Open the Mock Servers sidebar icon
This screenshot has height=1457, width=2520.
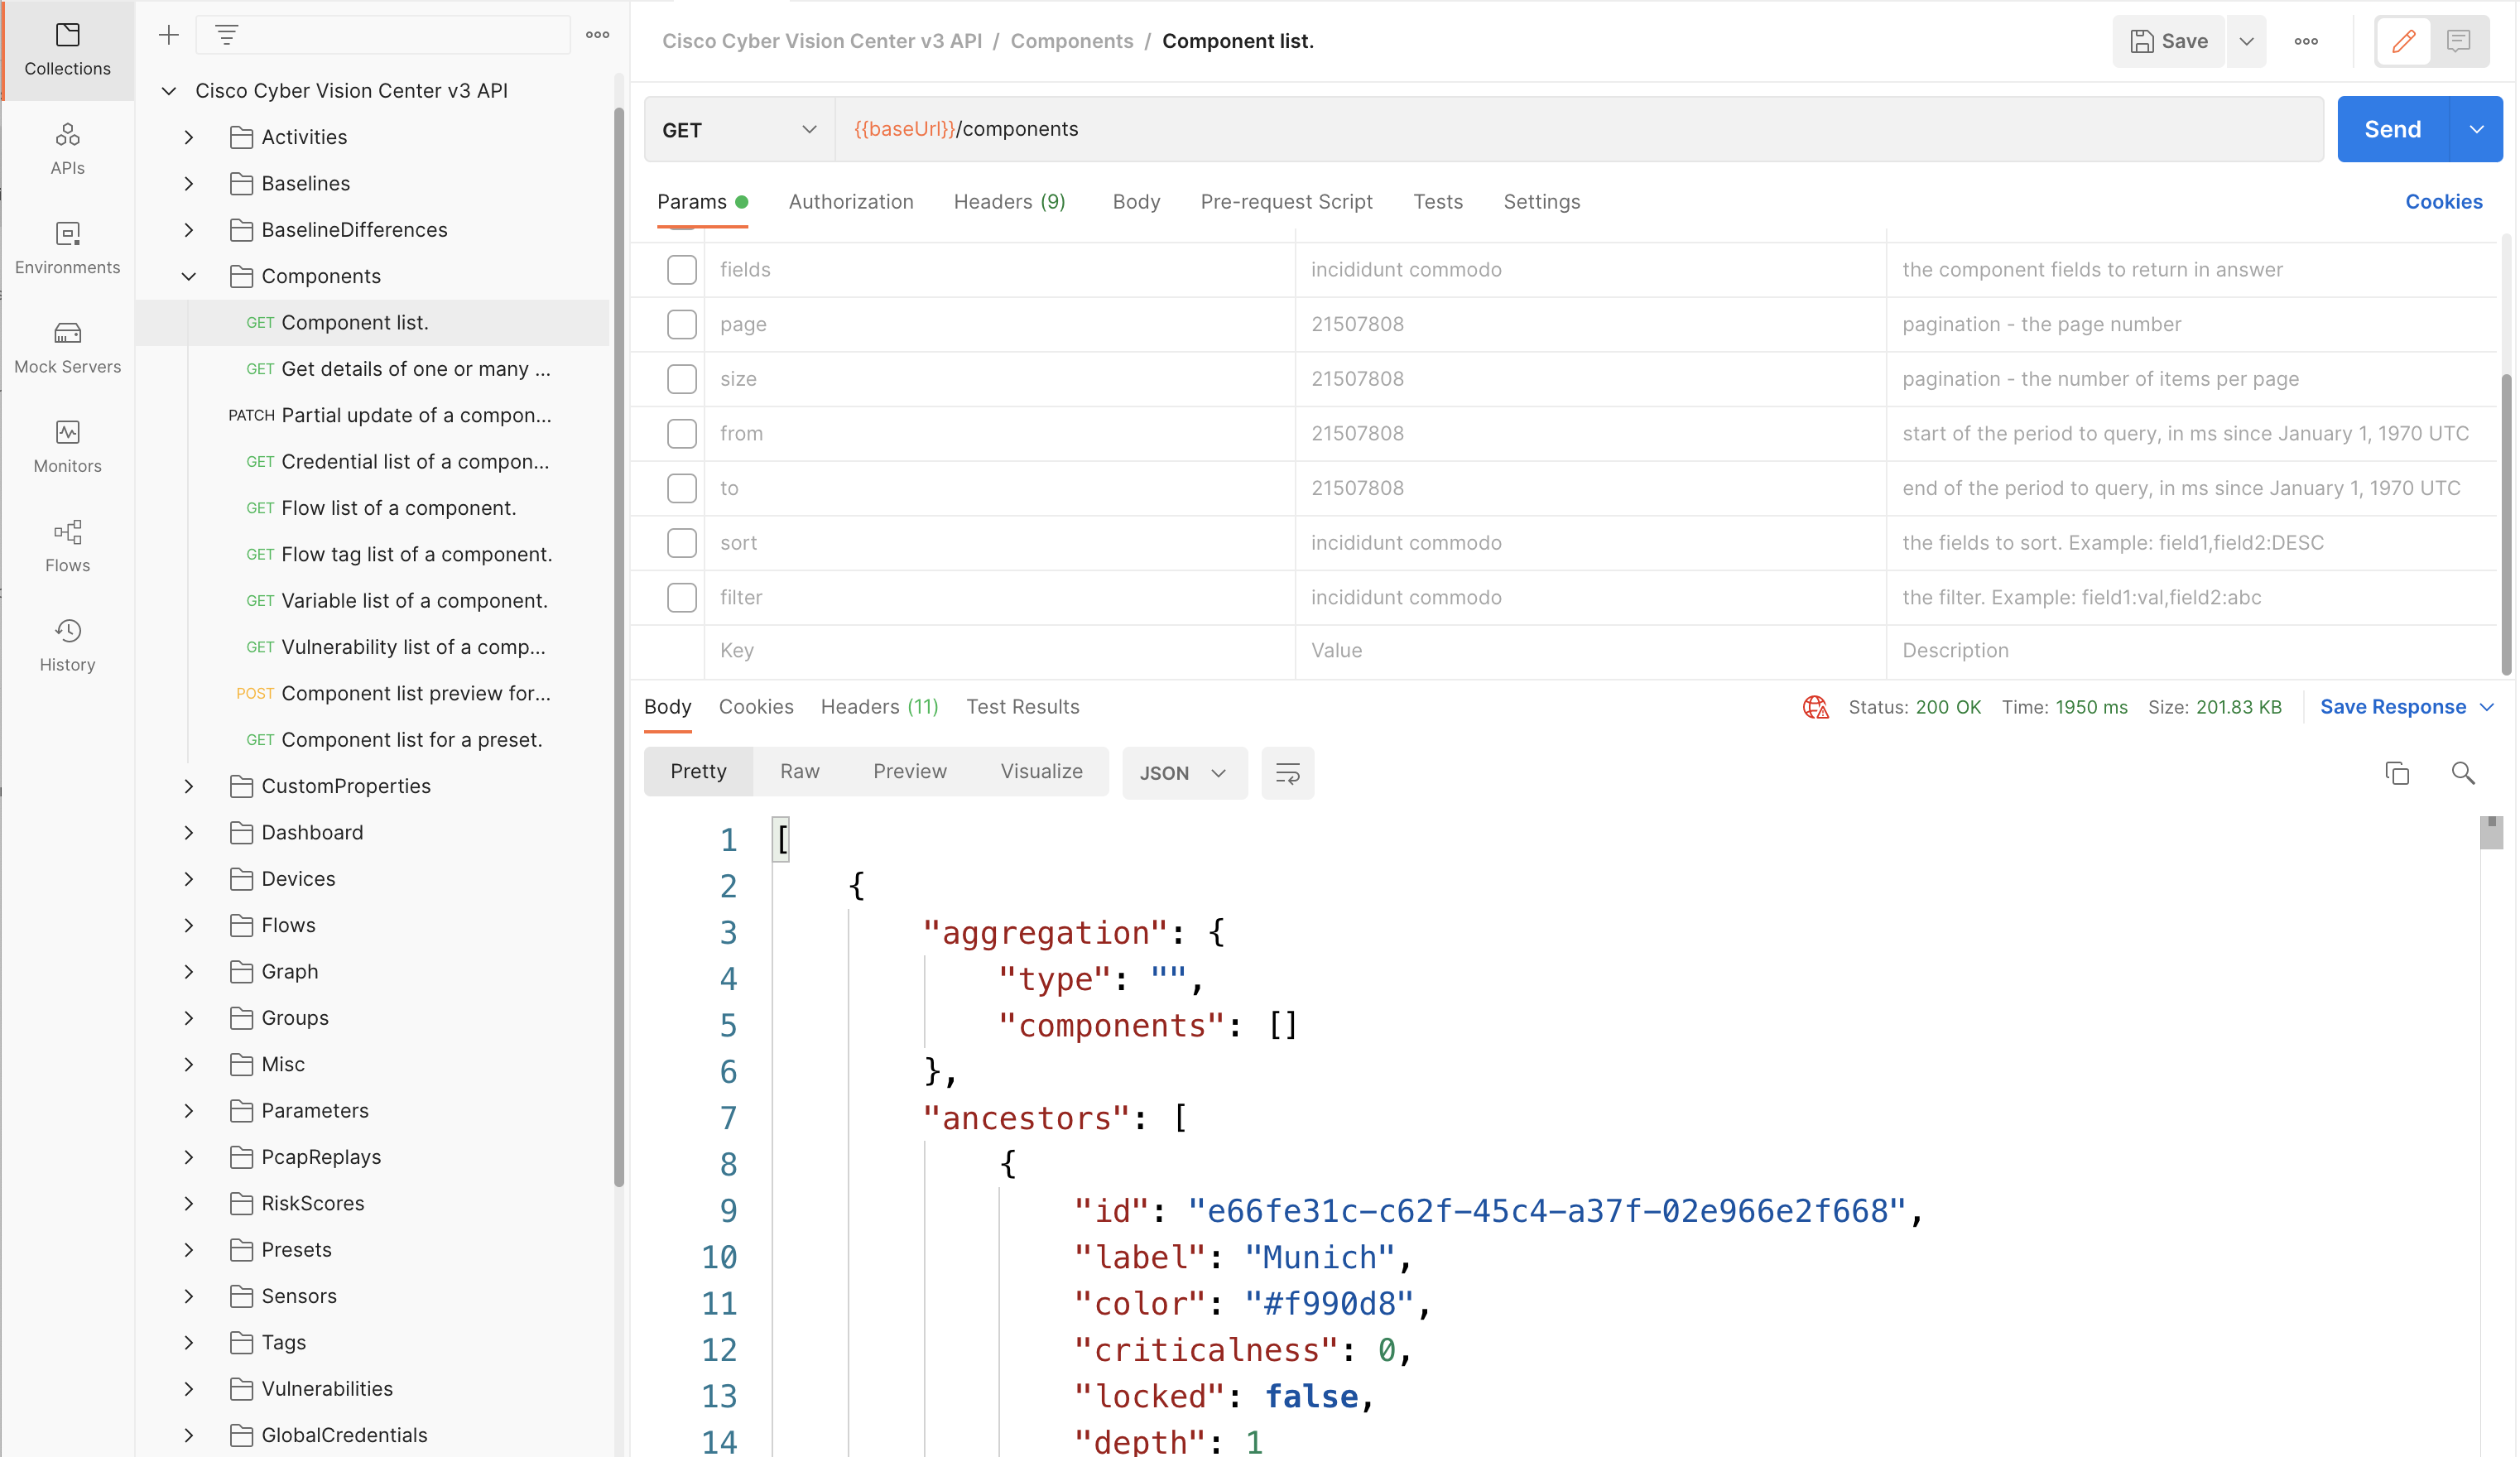click(x=67, y=346)
